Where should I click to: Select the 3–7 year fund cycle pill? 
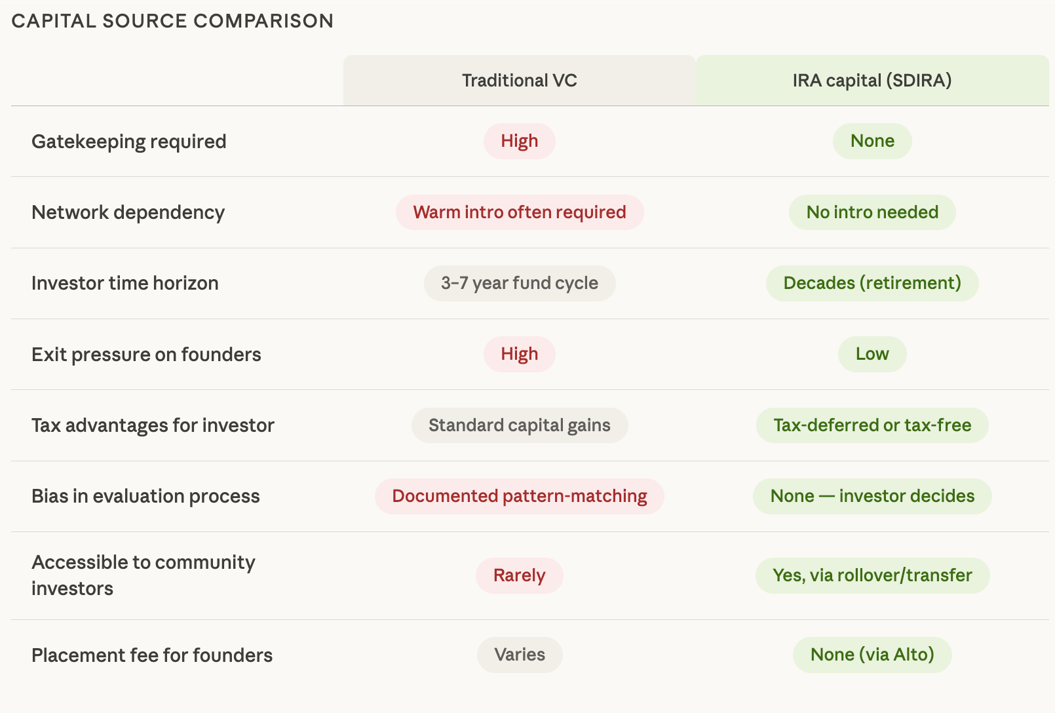[x=519, y=283]
